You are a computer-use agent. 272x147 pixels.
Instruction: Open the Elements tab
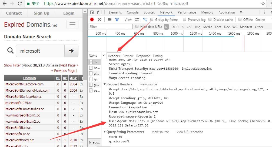pos(115,12)
